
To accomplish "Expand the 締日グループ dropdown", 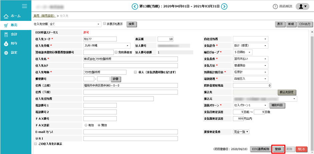I will pyautogui.click(x=243, y=52).
